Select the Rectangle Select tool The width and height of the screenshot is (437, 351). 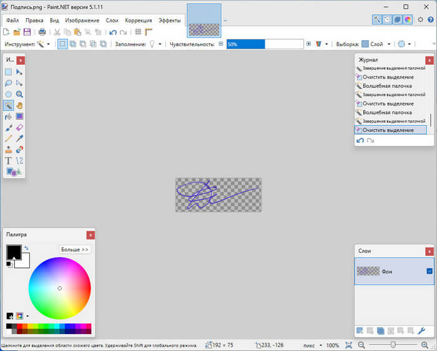pos(8,72)
